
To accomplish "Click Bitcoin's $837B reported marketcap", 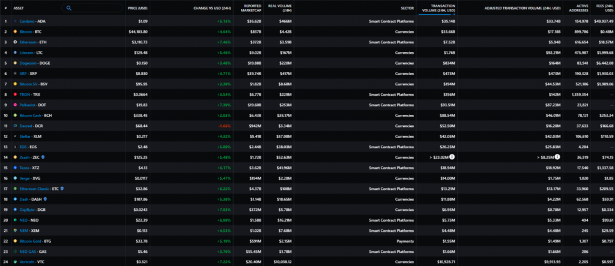I will [255, 32].
